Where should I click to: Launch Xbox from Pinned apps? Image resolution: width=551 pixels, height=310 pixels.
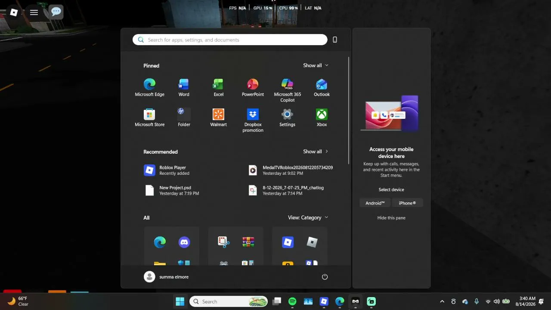pos(322,118)
